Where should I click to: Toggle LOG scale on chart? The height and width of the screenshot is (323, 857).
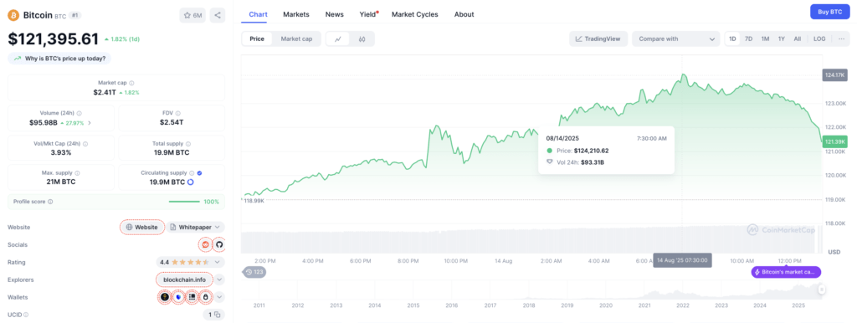coord(819,38)
